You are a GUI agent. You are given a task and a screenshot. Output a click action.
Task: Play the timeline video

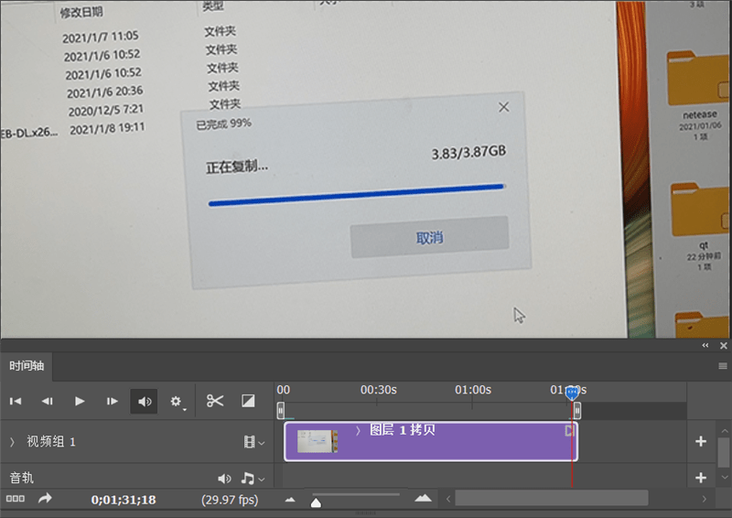80,401
